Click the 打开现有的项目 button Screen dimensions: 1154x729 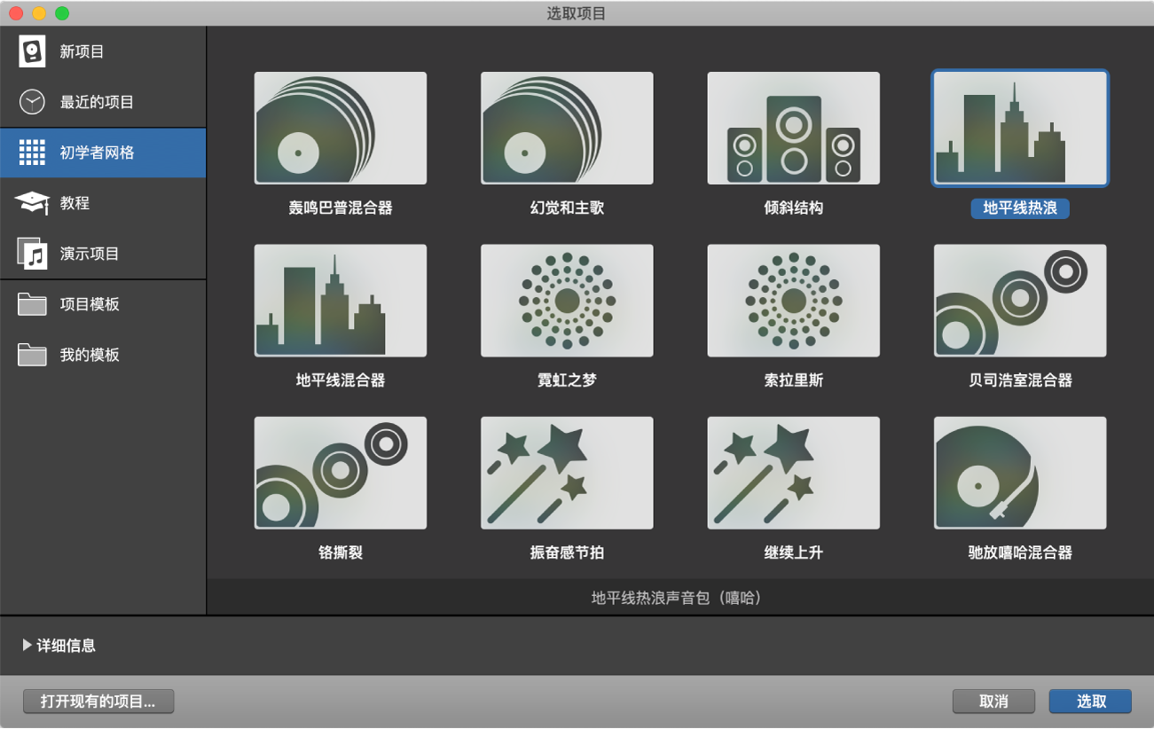[98, 701]
